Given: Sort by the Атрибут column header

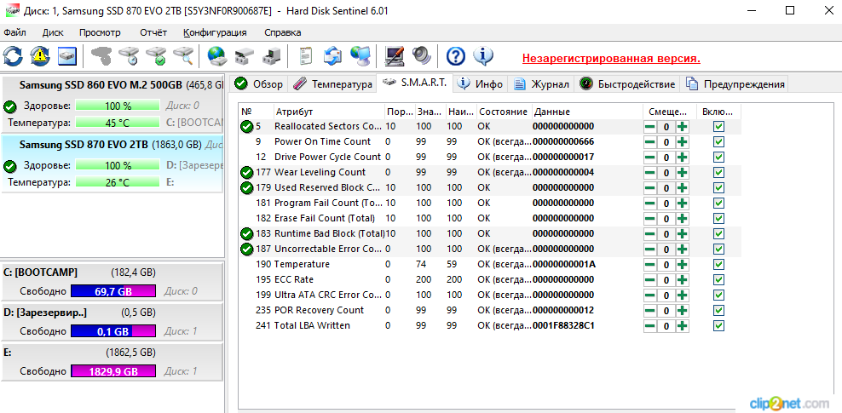Looking at the screenshot, I should [329, 112].
